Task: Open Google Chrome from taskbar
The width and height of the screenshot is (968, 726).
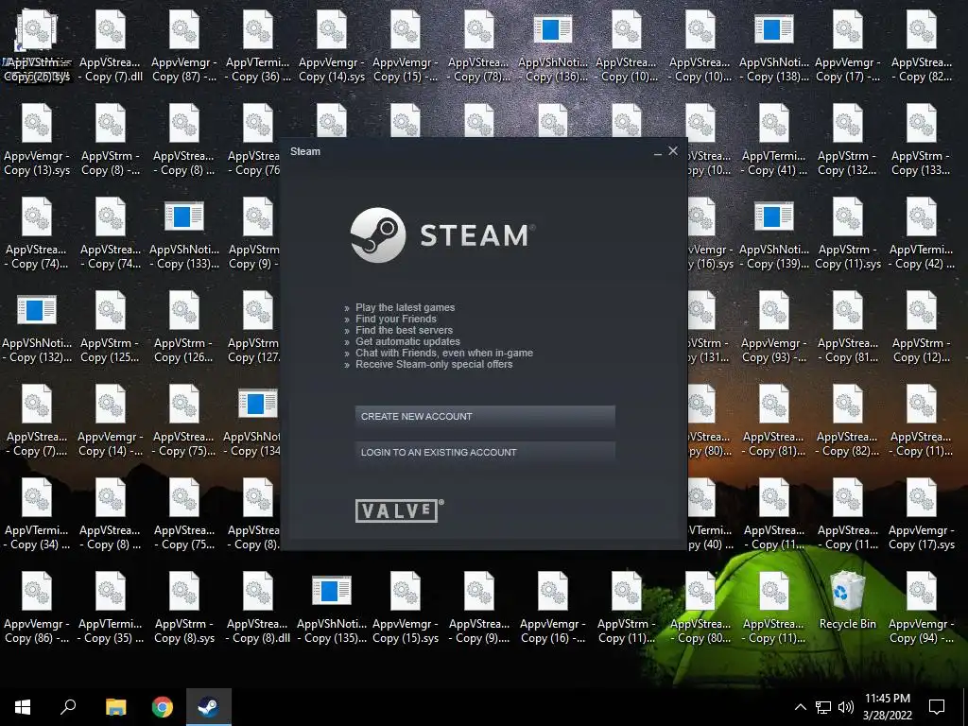Action: 163,707
